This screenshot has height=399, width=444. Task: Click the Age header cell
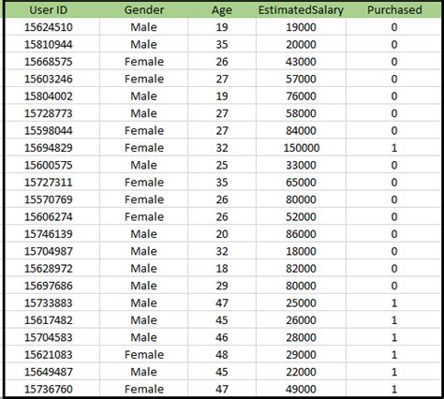point(222,10)
